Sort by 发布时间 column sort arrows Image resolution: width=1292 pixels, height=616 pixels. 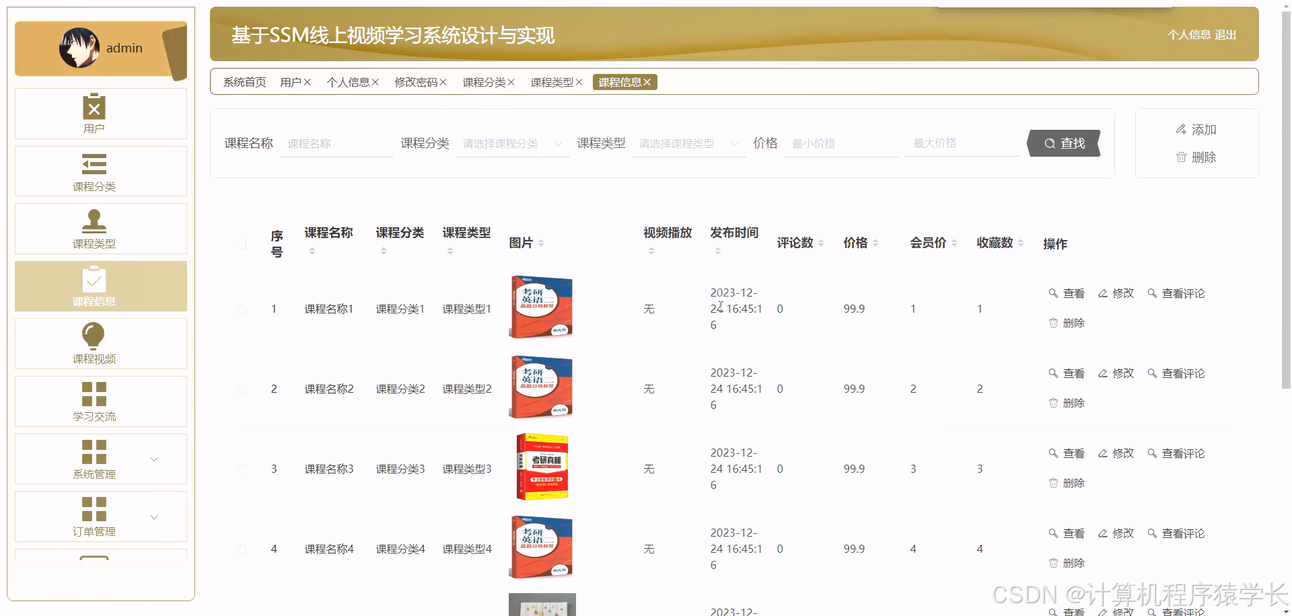click(x=717, y=251)
